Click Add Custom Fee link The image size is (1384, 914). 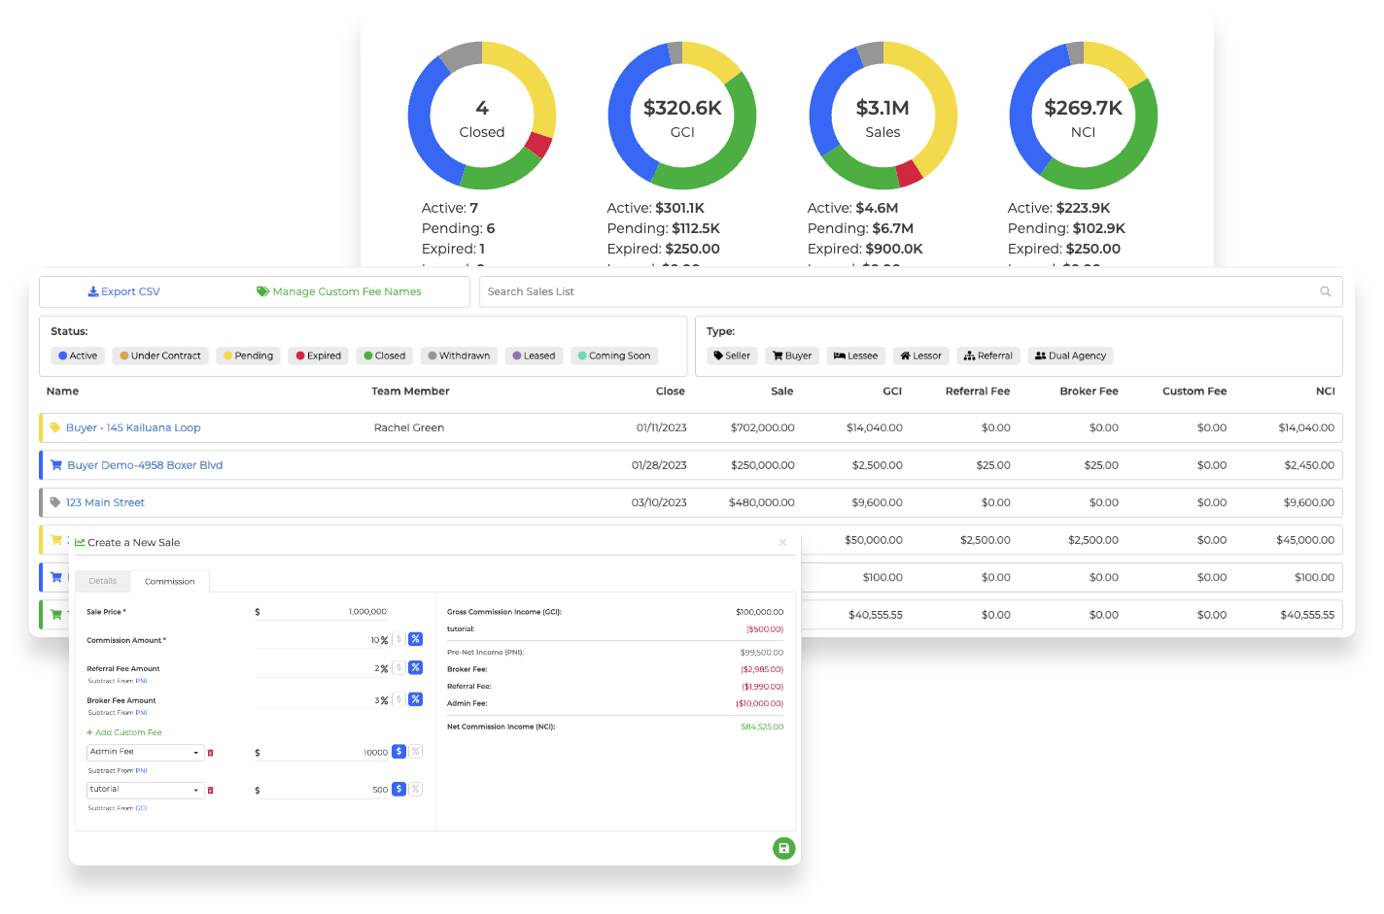coord(124,732)
